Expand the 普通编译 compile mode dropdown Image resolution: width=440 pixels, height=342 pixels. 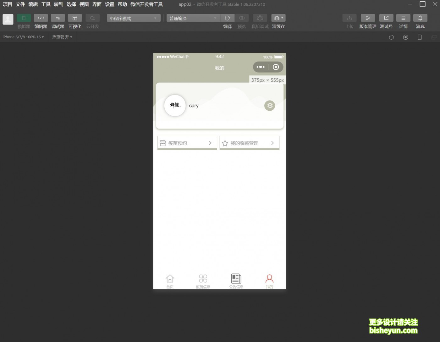click(x=193, y=18)
